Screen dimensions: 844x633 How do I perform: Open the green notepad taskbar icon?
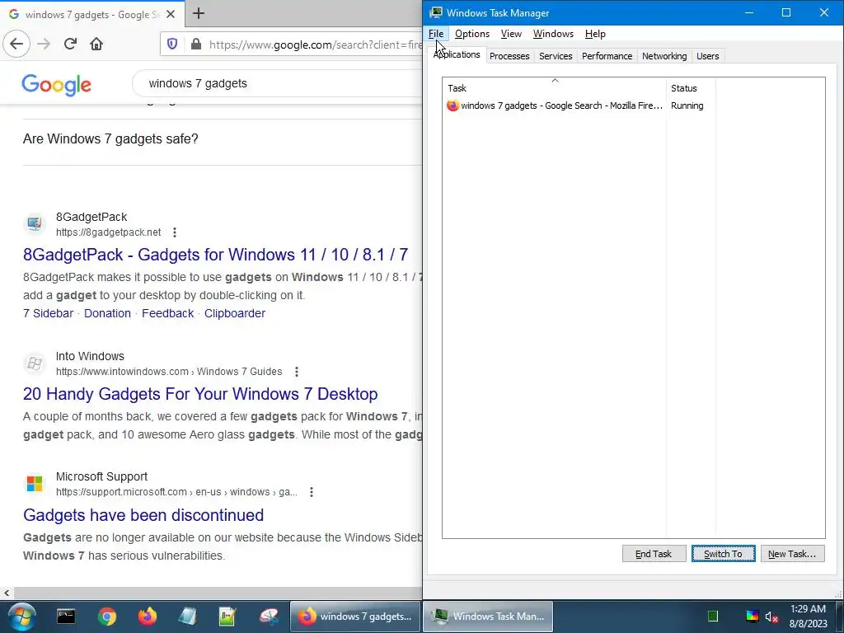click(x=227, y=617)
